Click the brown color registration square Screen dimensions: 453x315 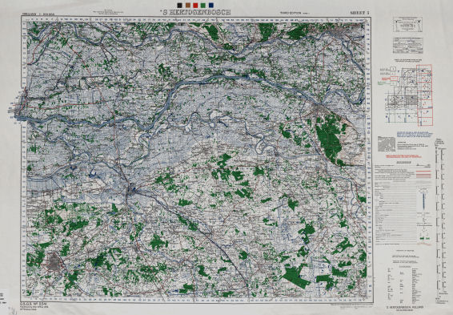pyautogui.click(x=187, y=5)
